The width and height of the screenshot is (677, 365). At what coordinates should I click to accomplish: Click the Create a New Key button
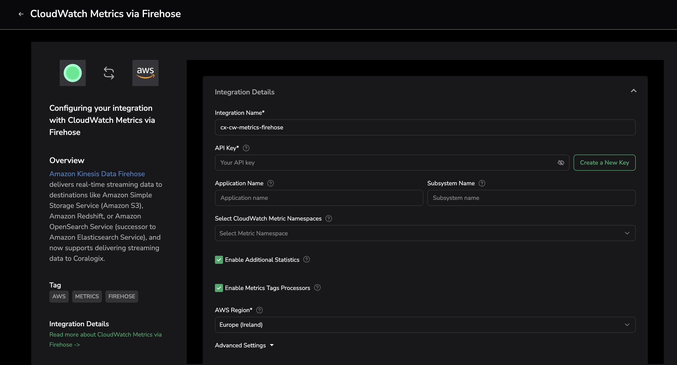click(604, 162)
